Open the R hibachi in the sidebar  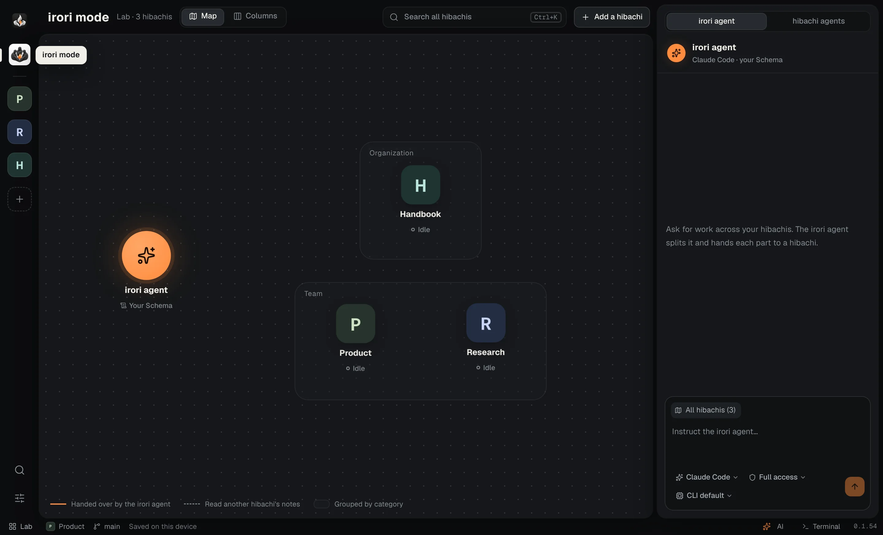click(19, 132)
